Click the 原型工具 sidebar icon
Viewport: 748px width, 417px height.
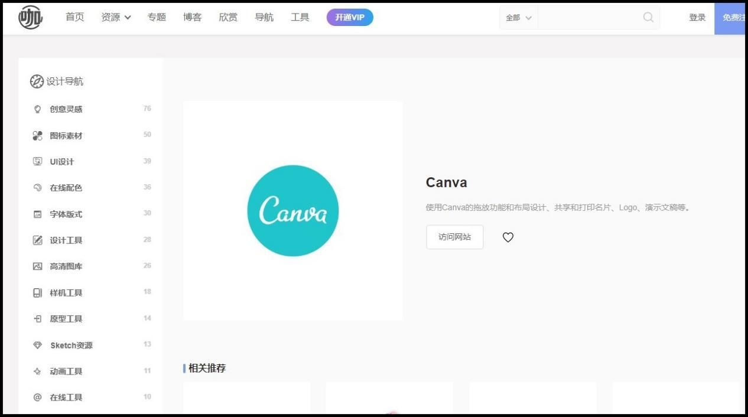point(38,319)
